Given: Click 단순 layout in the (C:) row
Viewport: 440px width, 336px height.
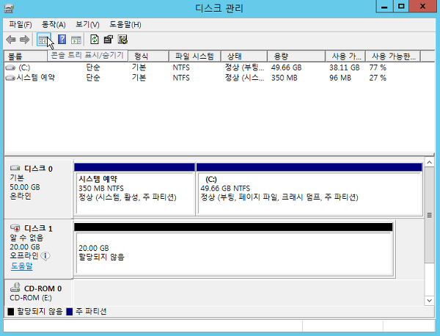Looking at the screenshot, I should pos(93,67).
